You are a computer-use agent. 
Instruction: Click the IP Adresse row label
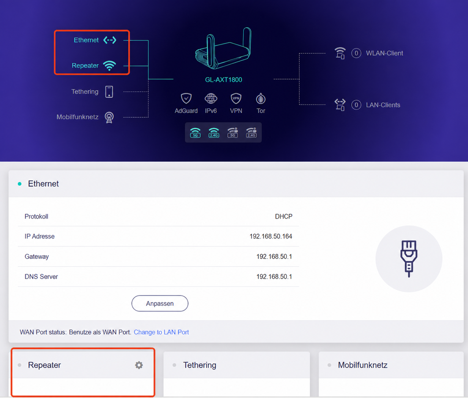point(39,236)
